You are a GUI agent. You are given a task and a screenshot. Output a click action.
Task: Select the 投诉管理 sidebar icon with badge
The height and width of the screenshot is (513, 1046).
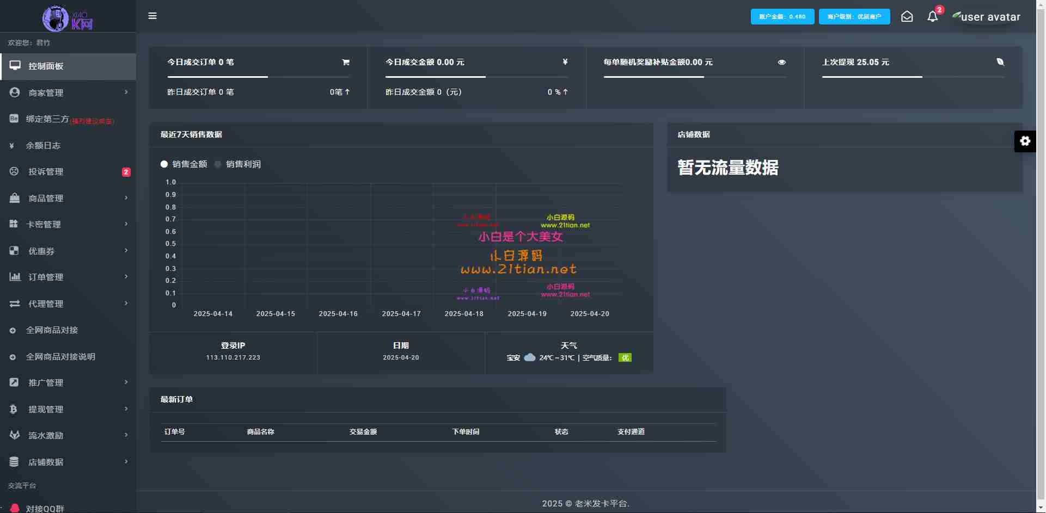tap(14, 172)
